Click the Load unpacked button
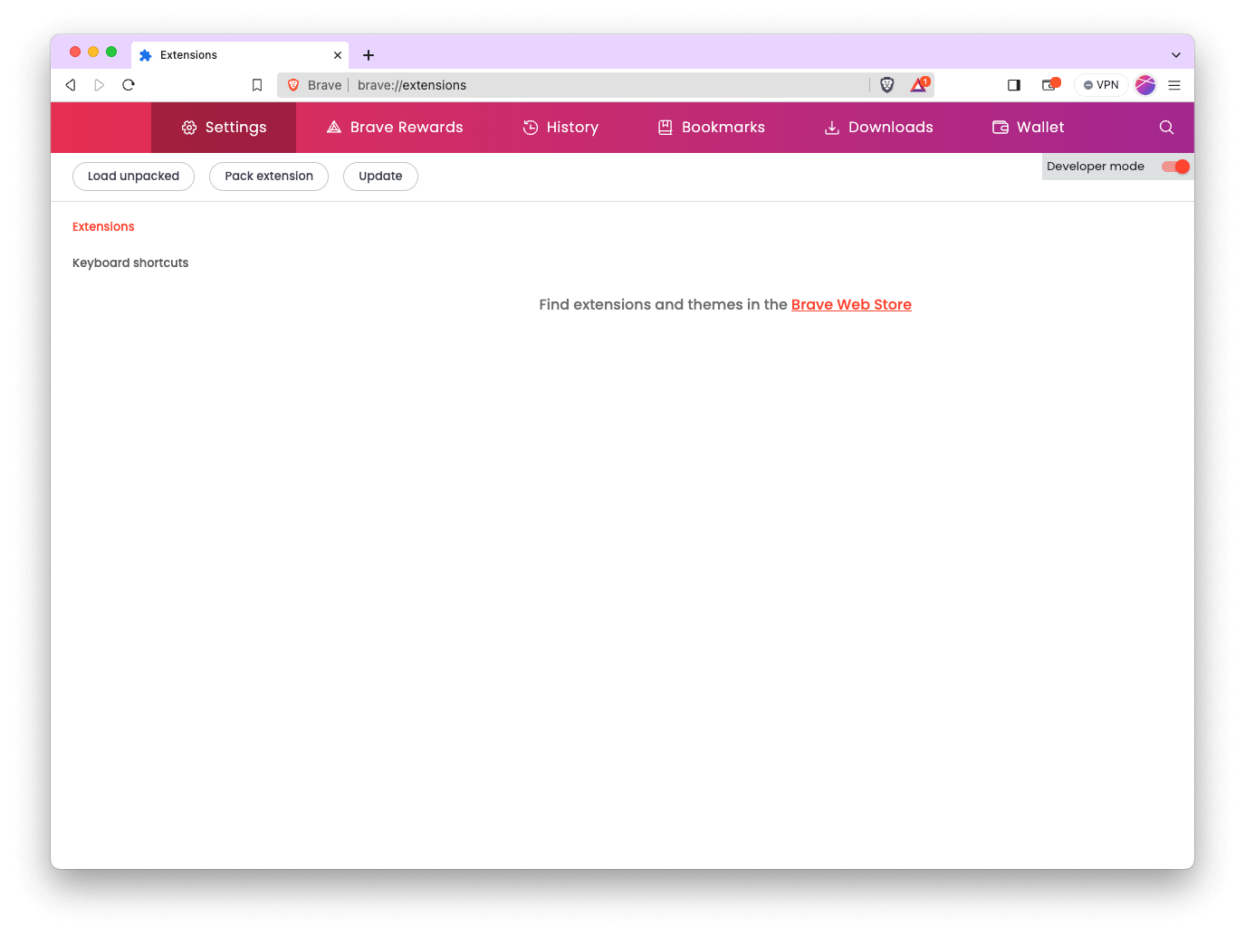 coord(133,177)
